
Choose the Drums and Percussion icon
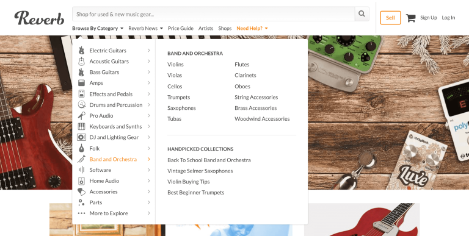click(x=81, y=105)
